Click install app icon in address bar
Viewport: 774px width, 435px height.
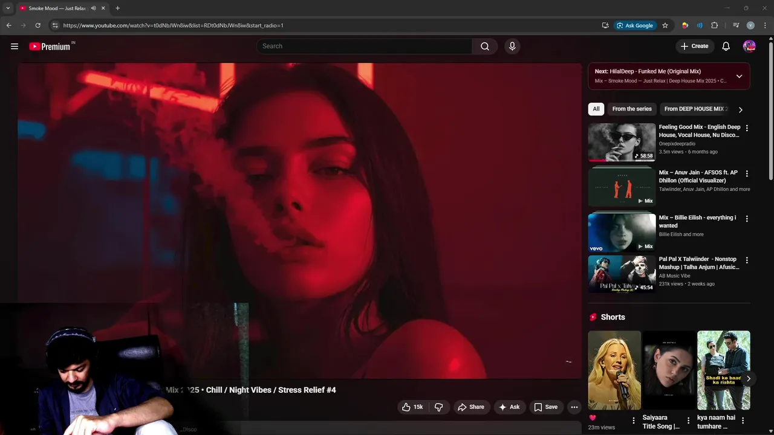click(x=605, y=25)
